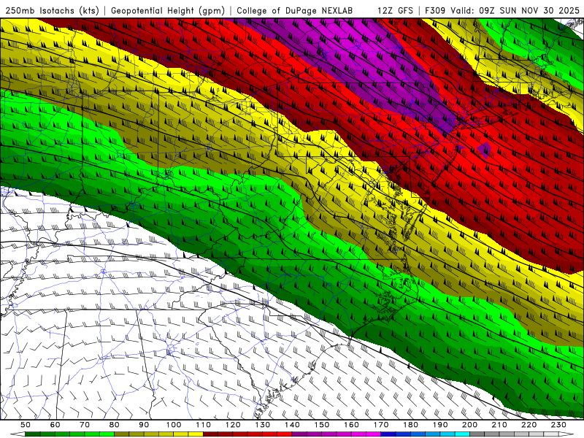Click the legend value "50"
The height and width of the screenshot is (438, 584).
point(26,425)
